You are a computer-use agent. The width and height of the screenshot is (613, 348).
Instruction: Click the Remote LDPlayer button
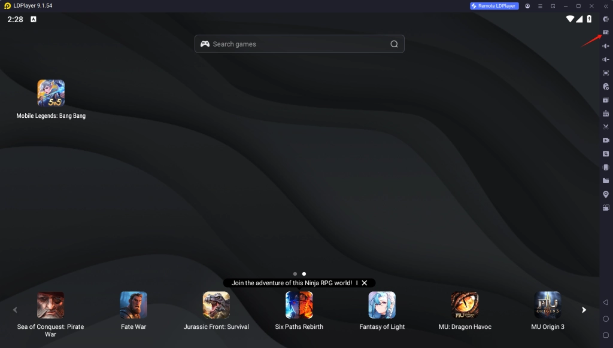coord(494,6)
